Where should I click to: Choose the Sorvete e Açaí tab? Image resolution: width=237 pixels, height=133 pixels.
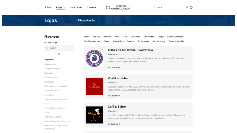coord(159,41)
